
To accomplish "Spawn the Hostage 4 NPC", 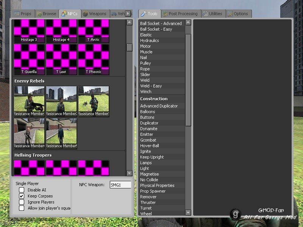I will tap(61, 31).
